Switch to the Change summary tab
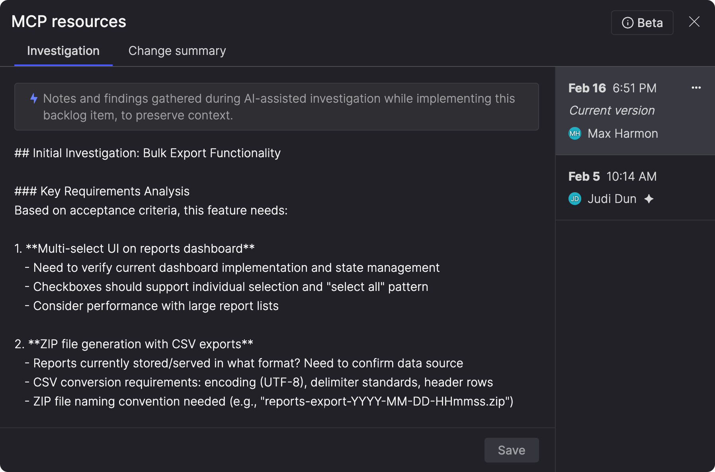 (177, 51)
